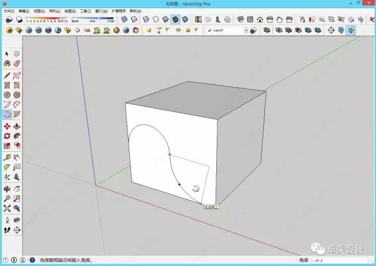Toggle X-Ray face style

pyautogui.click(x=124, y=19)
